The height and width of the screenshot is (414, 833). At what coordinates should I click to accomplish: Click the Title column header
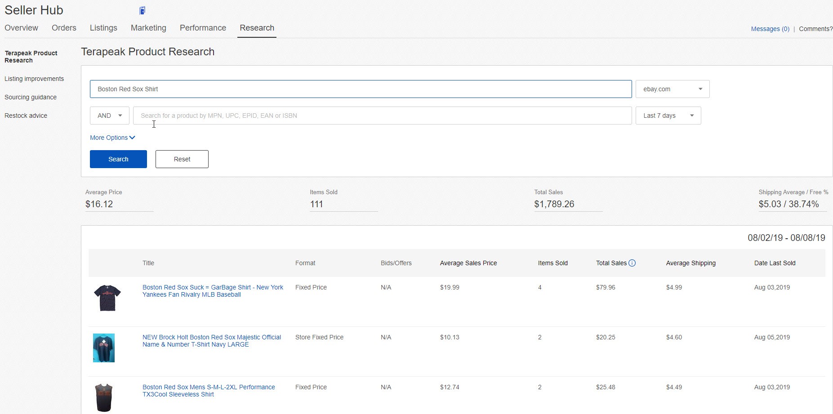pos(148,263)
